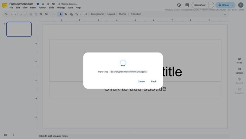Open the Uploads side panel

click(239, 70)
